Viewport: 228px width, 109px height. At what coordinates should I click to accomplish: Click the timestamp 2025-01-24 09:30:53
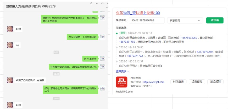click(x=131, y=47)
